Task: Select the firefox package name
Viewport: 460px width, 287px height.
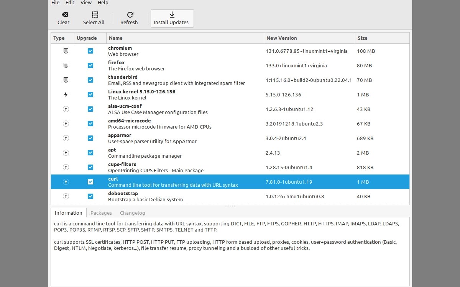Action: pos(116,62)
